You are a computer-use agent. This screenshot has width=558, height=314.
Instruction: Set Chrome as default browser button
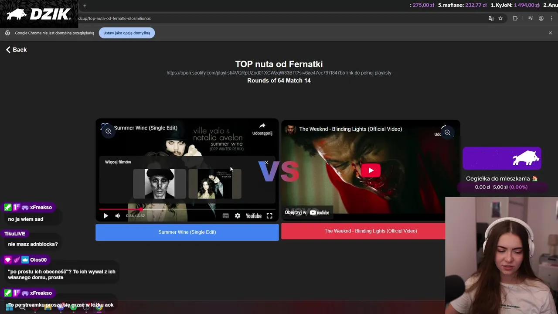click(x=127, y=33)
